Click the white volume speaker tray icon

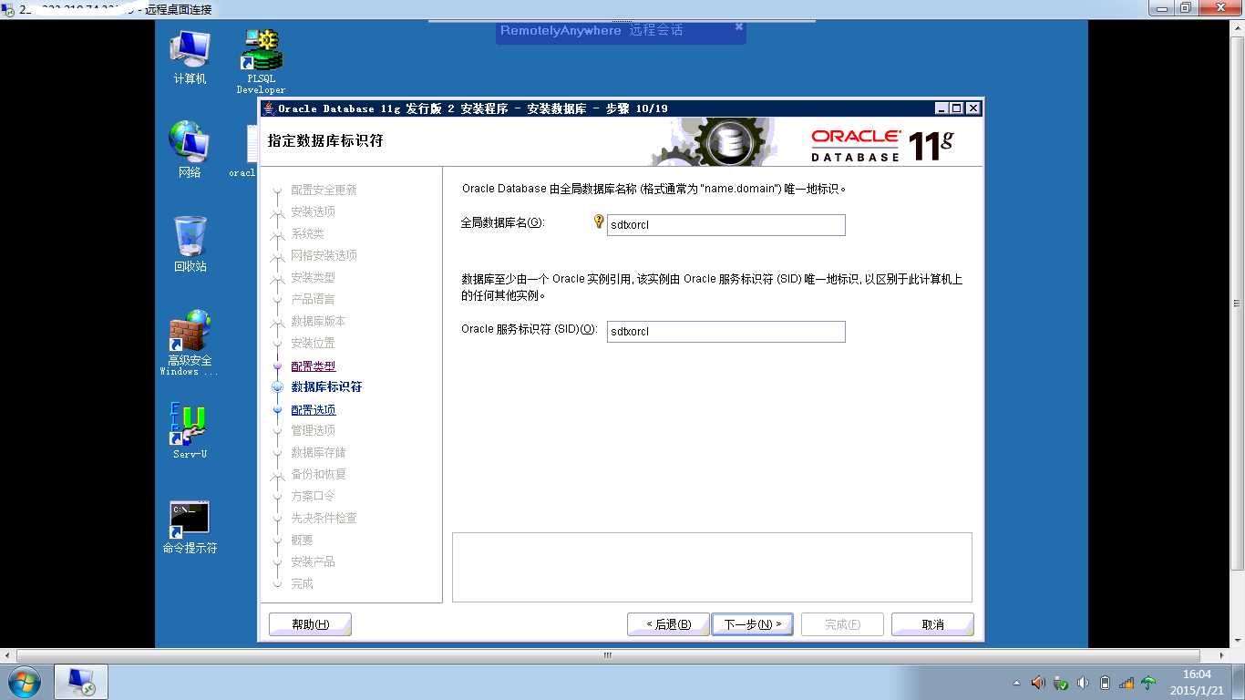[x=1083, y=683]
